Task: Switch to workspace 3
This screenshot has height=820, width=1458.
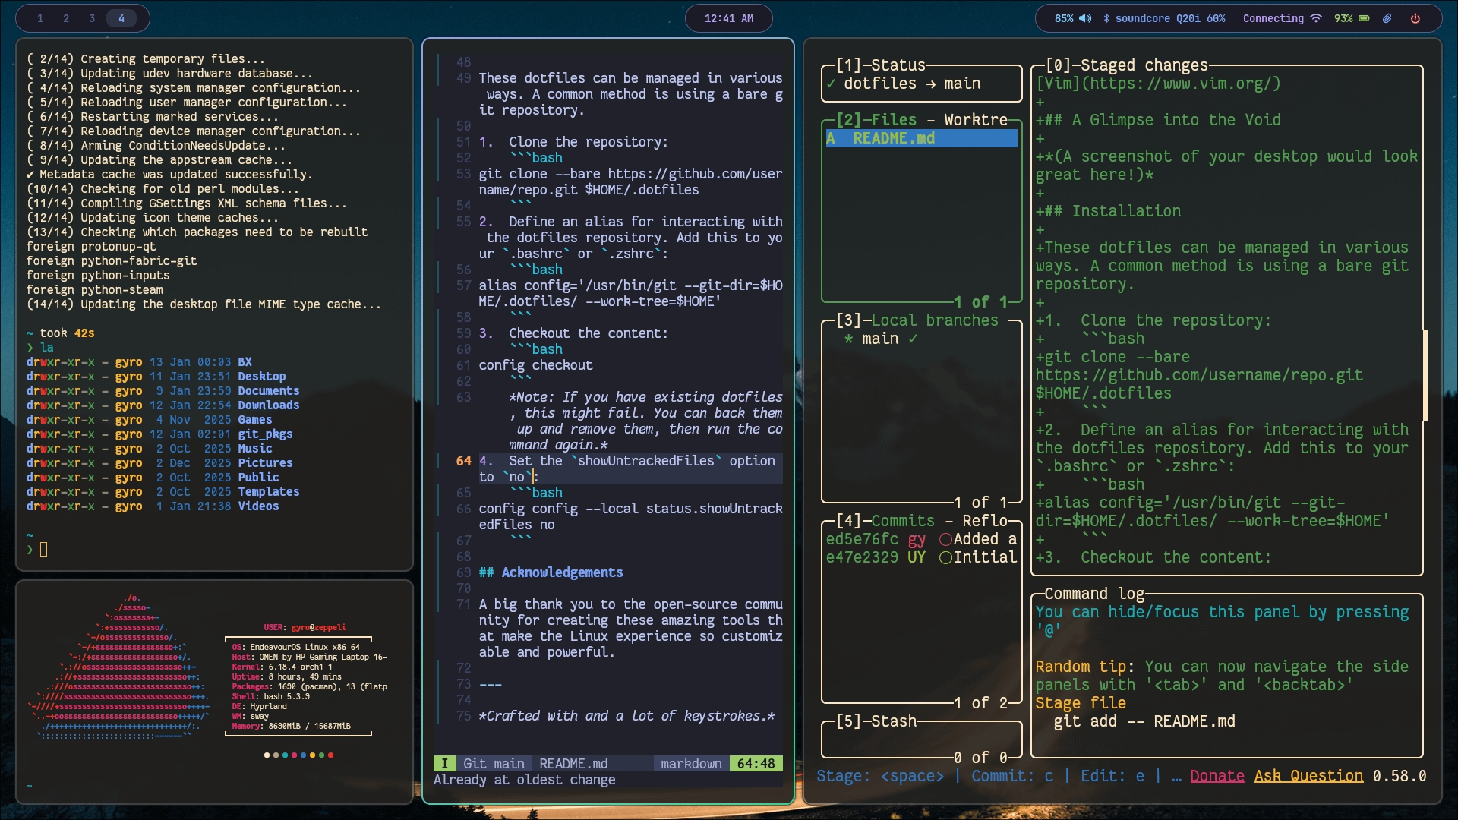Action: 92,18
